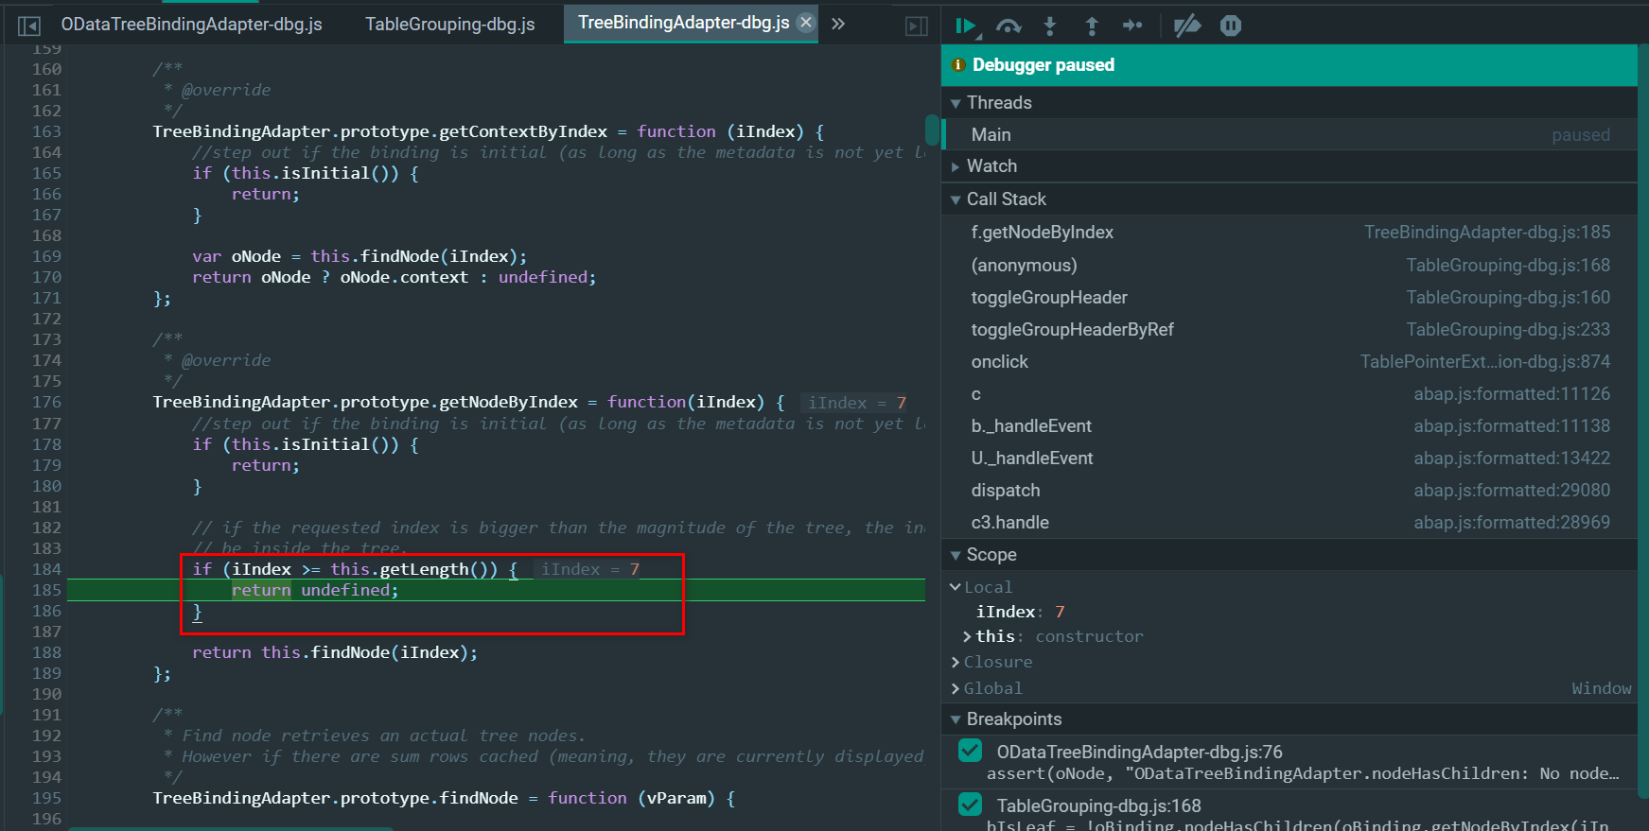Select toggleGroupHeader stack frame
The height and width of the screenshot is (831, 1649).
pyautogui.click(x=1289, y=298)
